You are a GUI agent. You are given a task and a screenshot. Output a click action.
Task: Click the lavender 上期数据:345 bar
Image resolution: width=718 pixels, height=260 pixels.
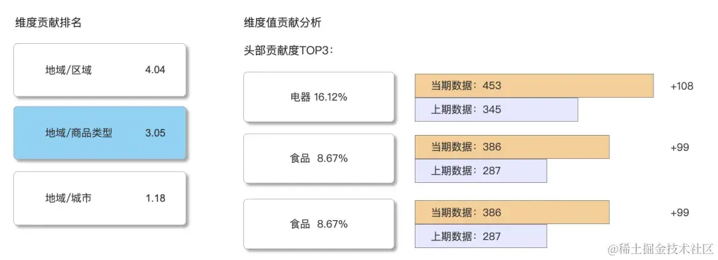point(497,110)
